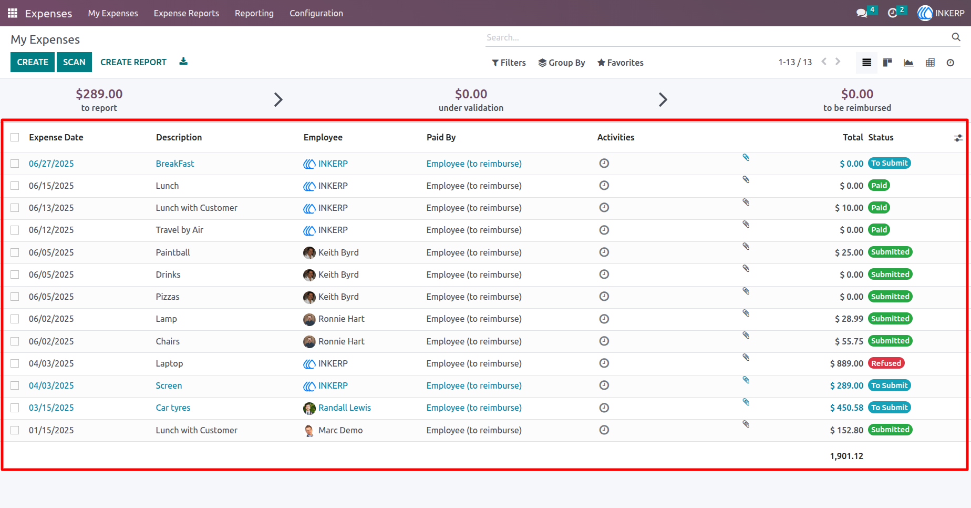This screenshot has height=508, width=971.
Task: Click attachment paperclip in Screen row
Action: coord(746,380)
